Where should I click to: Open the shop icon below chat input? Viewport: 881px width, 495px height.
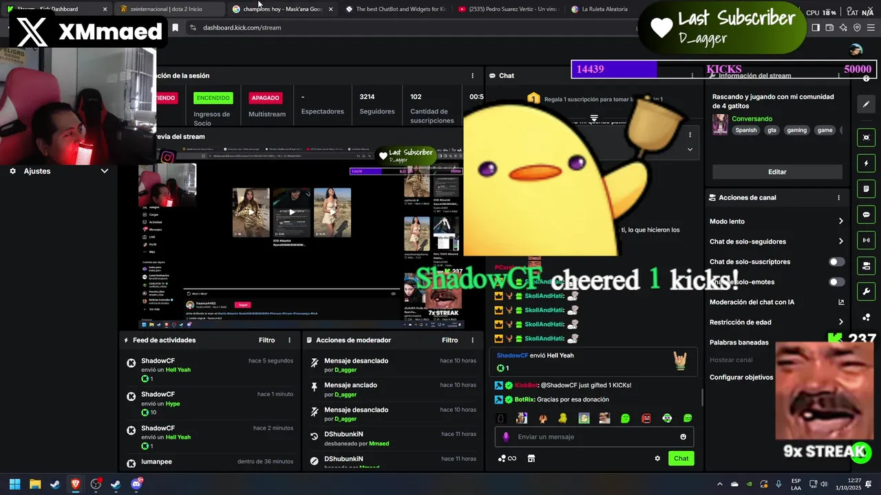pyautogui.click(x=531, y=459)
